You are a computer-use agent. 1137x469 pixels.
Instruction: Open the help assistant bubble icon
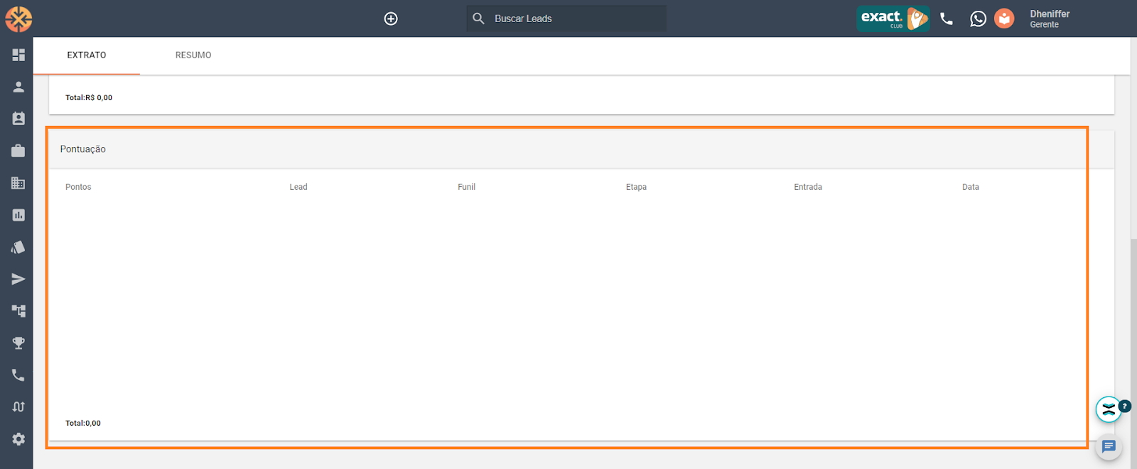(1109, 409)
